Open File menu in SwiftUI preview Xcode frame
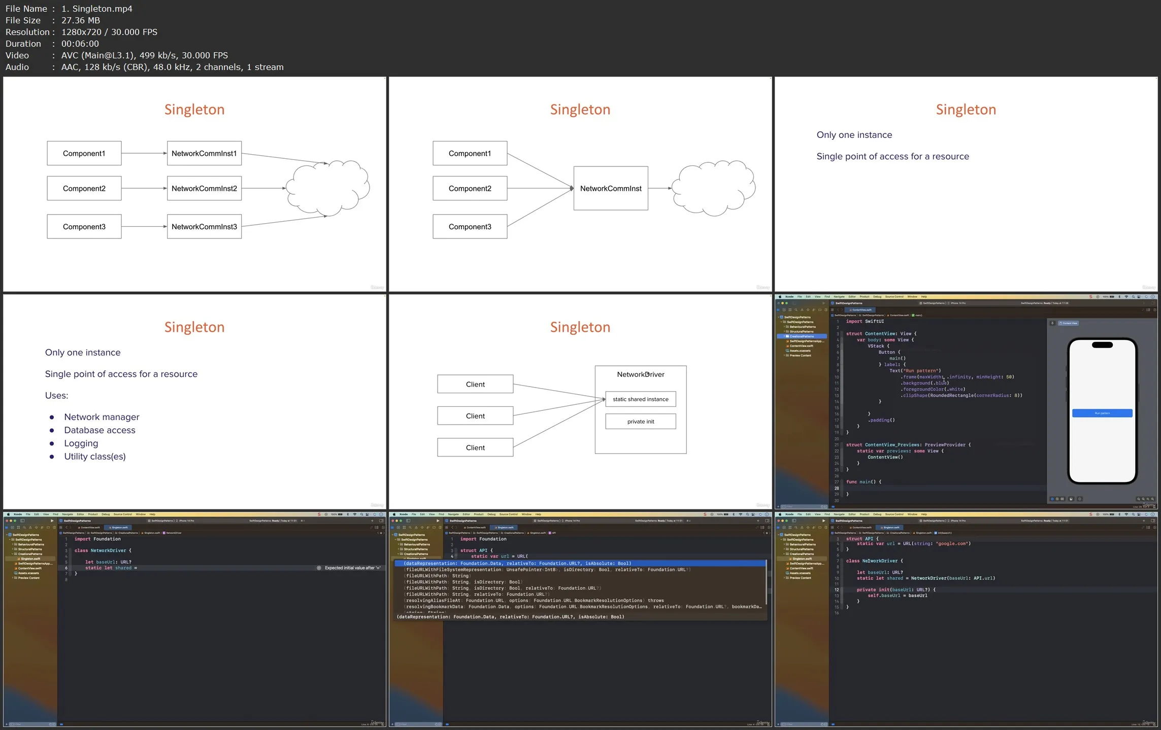This screenshot has height=730, width=1161. [800, 297]
